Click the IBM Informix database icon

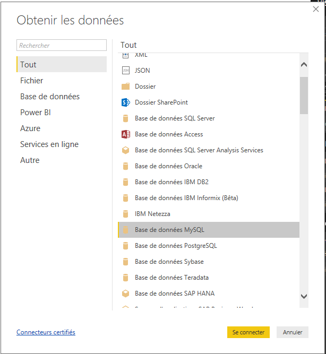click(126, 198)
